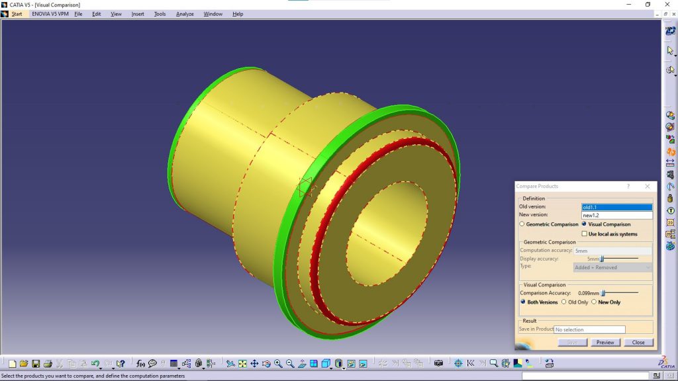The height and width of the screenshot is (381, 678).
Task: Click the Design Table icon
Action: [x=173, y=364]
